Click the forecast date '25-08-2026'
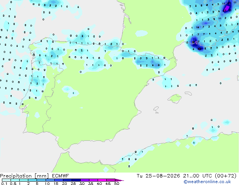 coord(162,176)
